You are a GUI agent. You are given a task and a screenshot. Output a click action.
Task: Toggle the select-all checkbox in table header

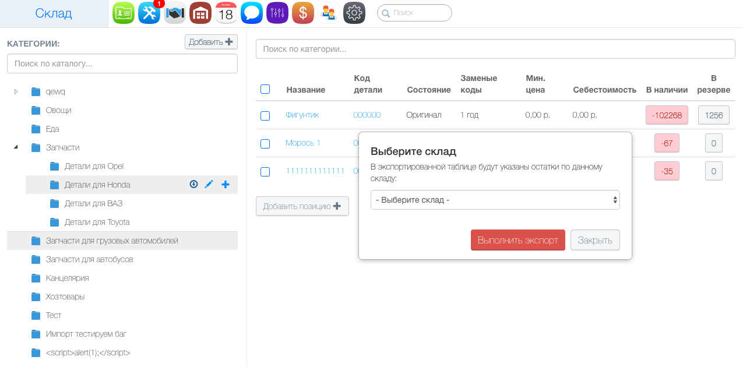(x=265, y=89)
